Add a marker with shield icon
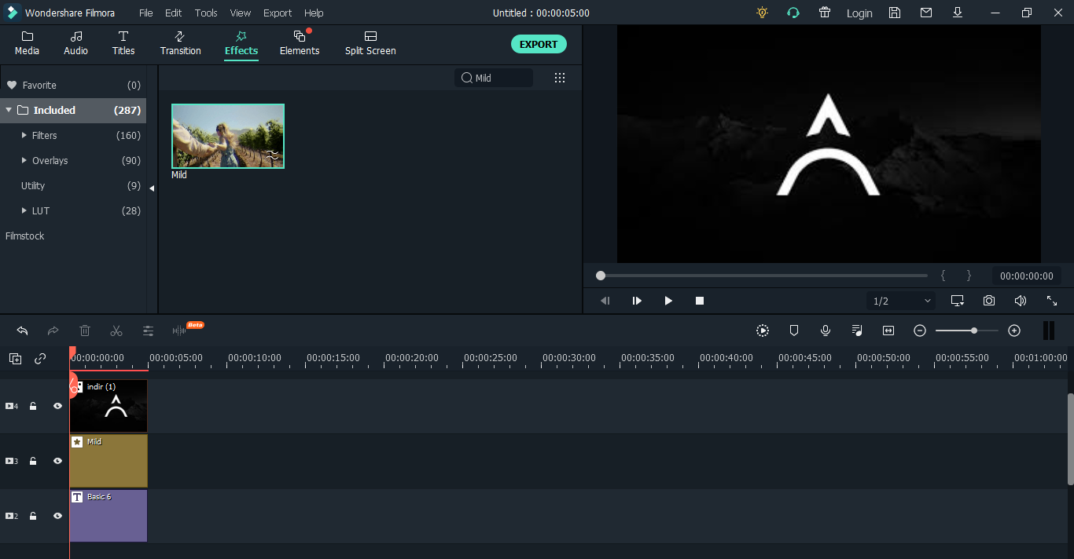Viewport: 1074px width, 559px height. 794,331
